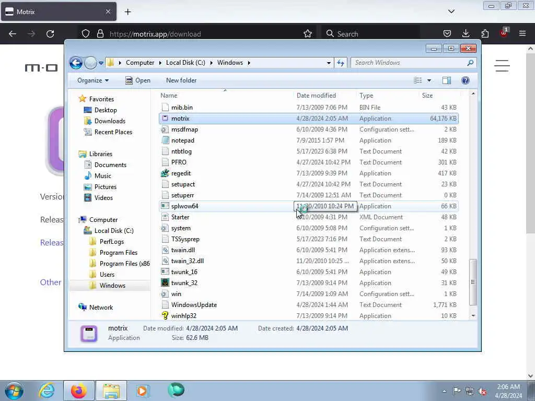The width and height of the screenshot is (535, 401).
Task: Click the Change your view icon
Action: pos(418,80)
